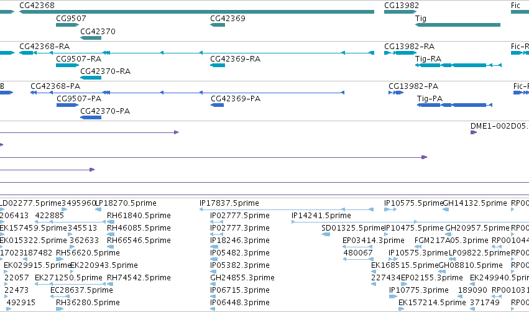Viewport: 529px width, 312px height.
Task: Click the IP05382.3prime label
Action: pos(240,265)
